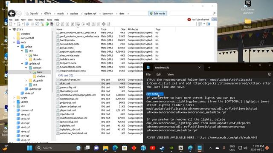Screen dimensions: 273x153
Task: Sort by the Size column header
Action: 120,29
